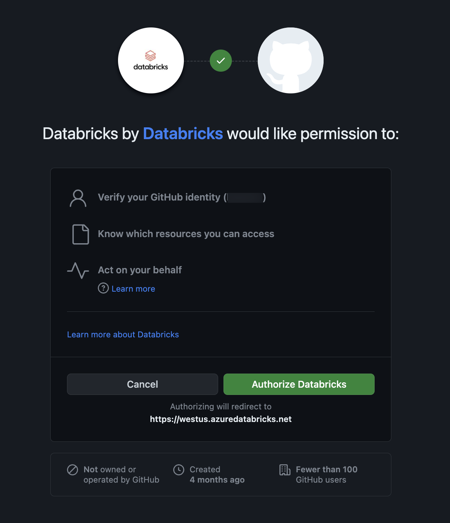The height and width of the screenshot is (523, 450).
Task: Cancel the authorization request
Action: [x=142, y=384]
